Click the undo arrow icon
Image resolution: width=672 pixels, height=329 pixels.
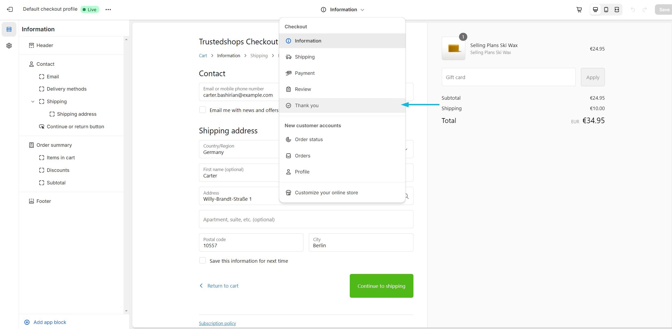(633, 10)
